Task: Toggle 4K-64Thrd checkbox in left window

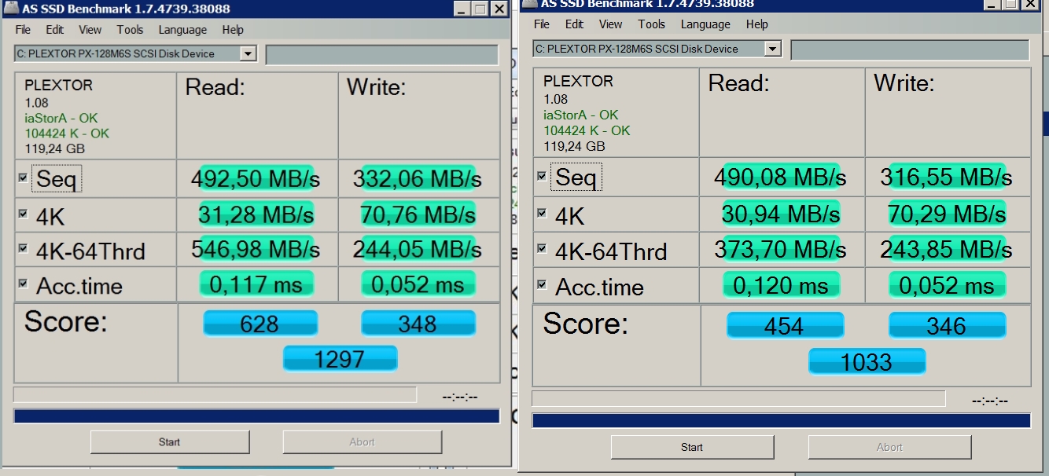Action: click(x=23, y=248)
